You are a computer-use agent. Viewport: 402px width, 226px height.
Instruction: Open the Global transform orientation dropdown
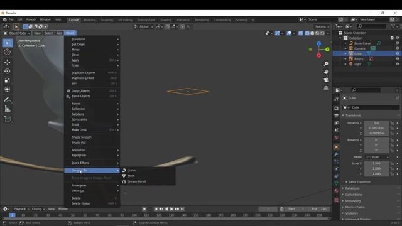coord(144,26)
